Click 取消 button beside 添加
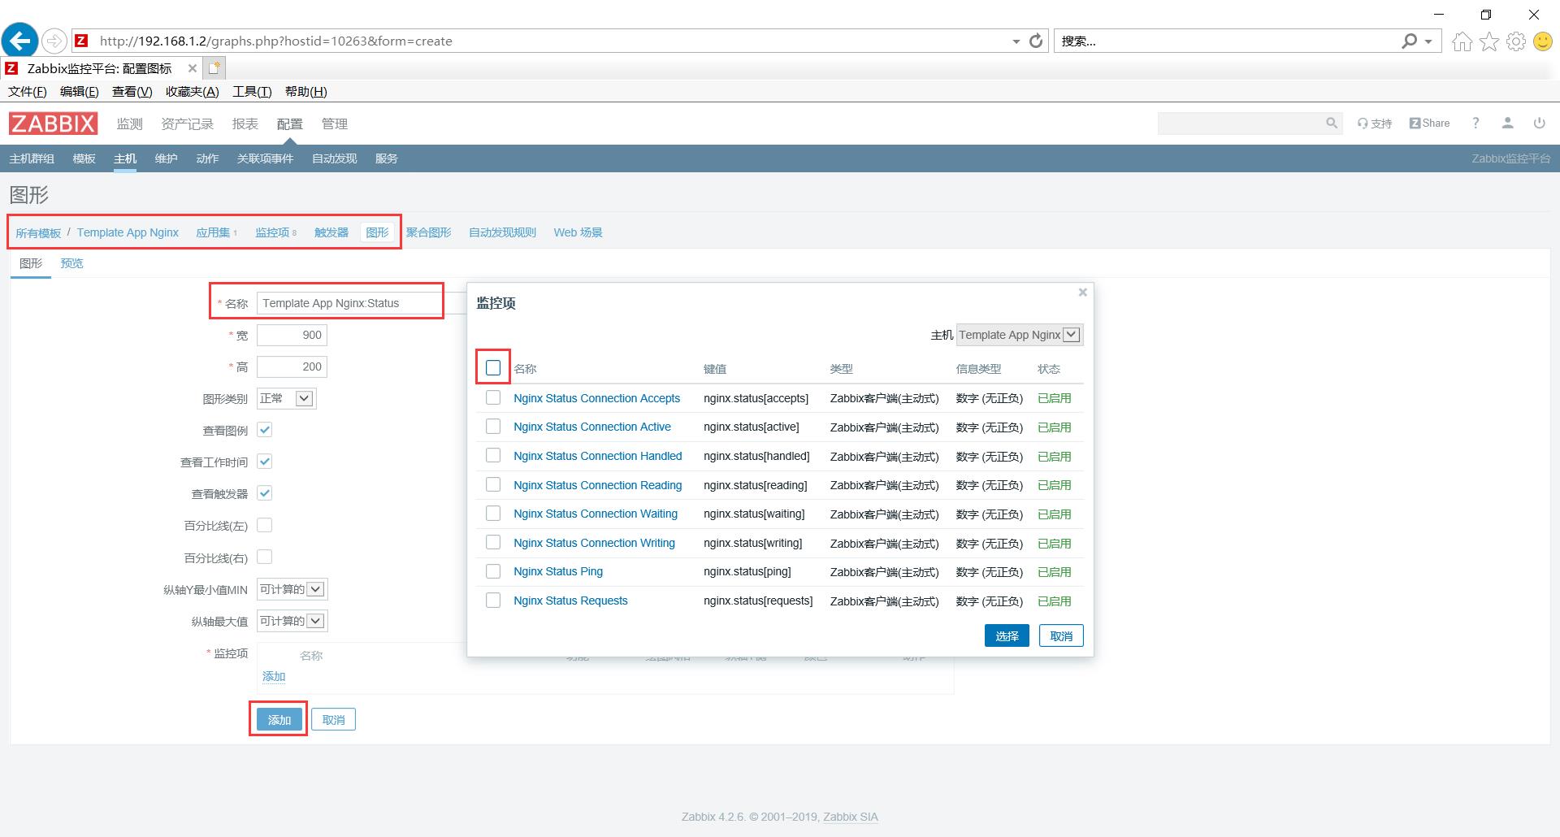 coord(333,719)
